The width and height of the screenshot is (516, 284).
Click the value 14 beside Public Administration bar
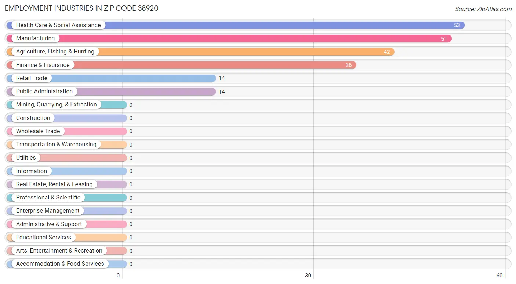(x=222, y=92)
